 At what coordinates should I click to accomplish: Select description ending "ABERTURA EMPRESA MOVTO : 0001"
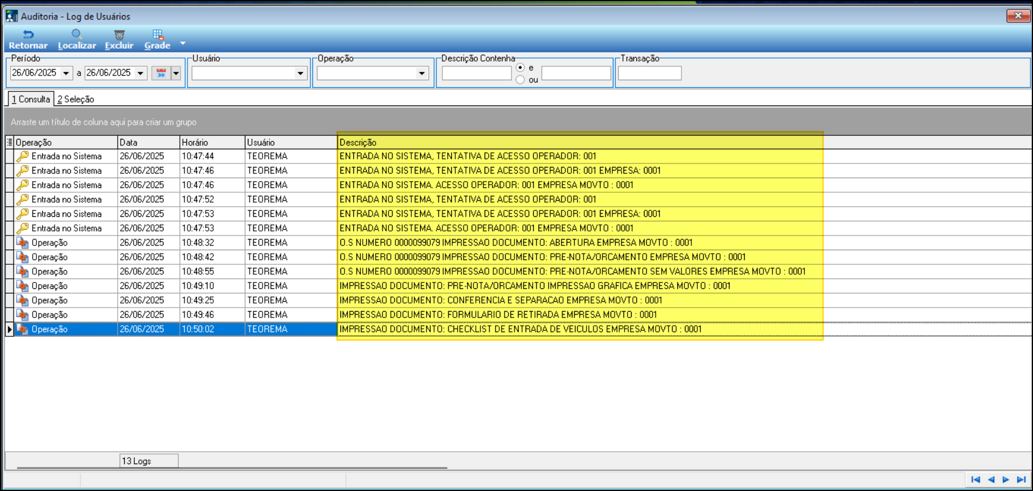[x=516, y=243]
